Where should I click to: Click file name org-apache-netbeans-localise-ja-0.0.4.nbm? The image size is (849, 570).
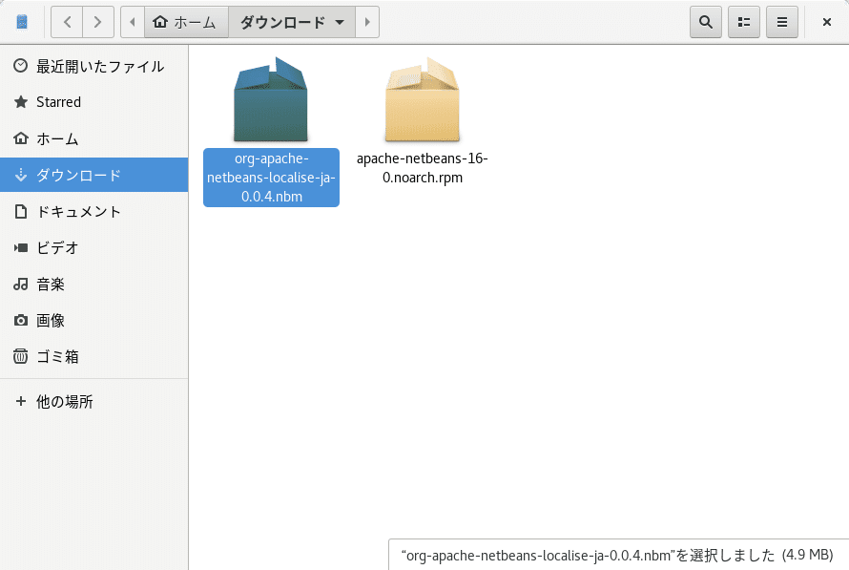pos(271,178)
